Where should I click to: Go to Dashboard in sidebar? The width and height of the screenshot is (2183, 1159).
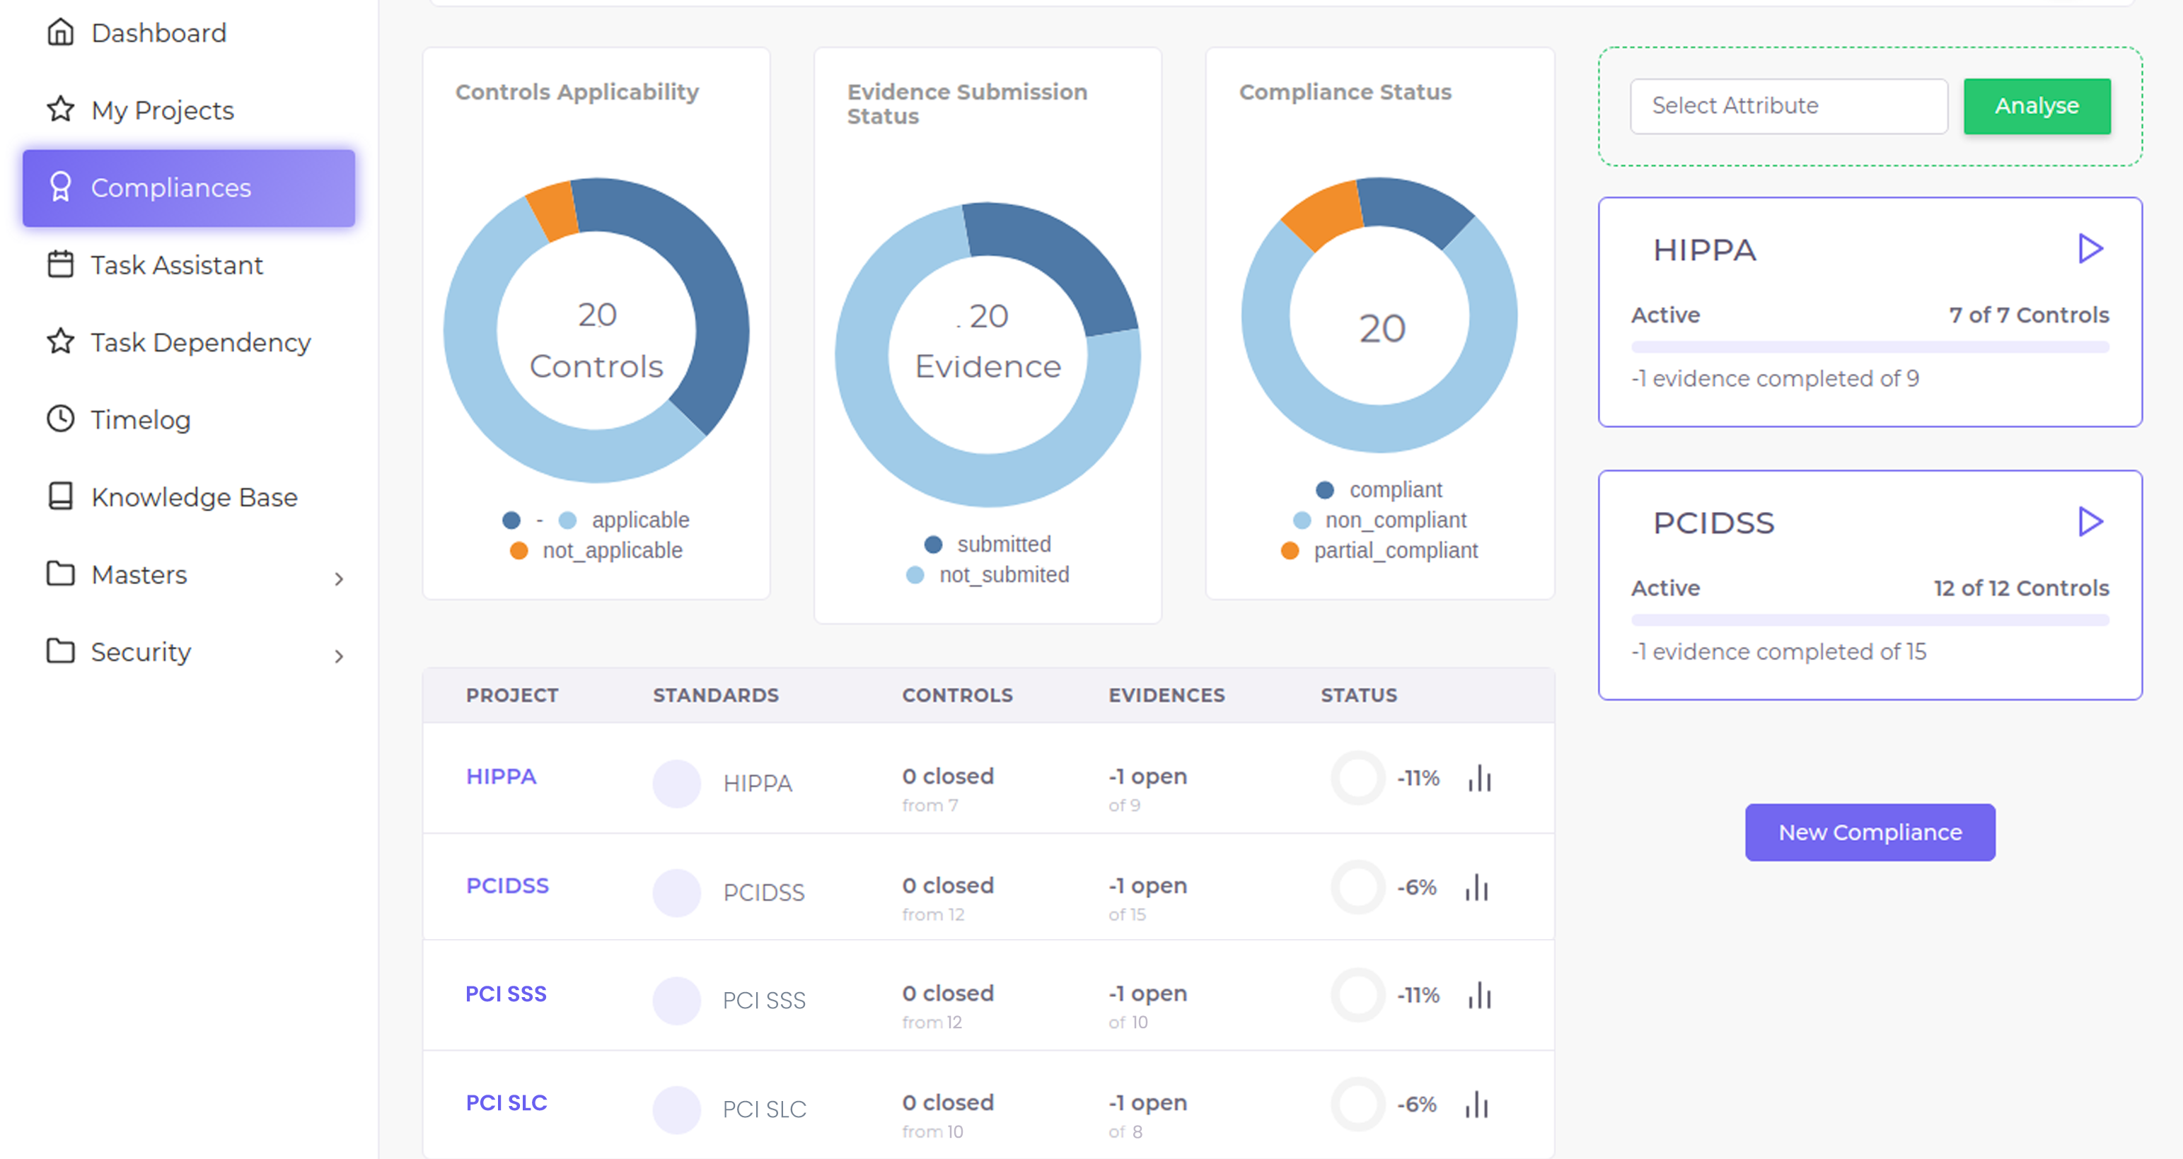(189, 33)
